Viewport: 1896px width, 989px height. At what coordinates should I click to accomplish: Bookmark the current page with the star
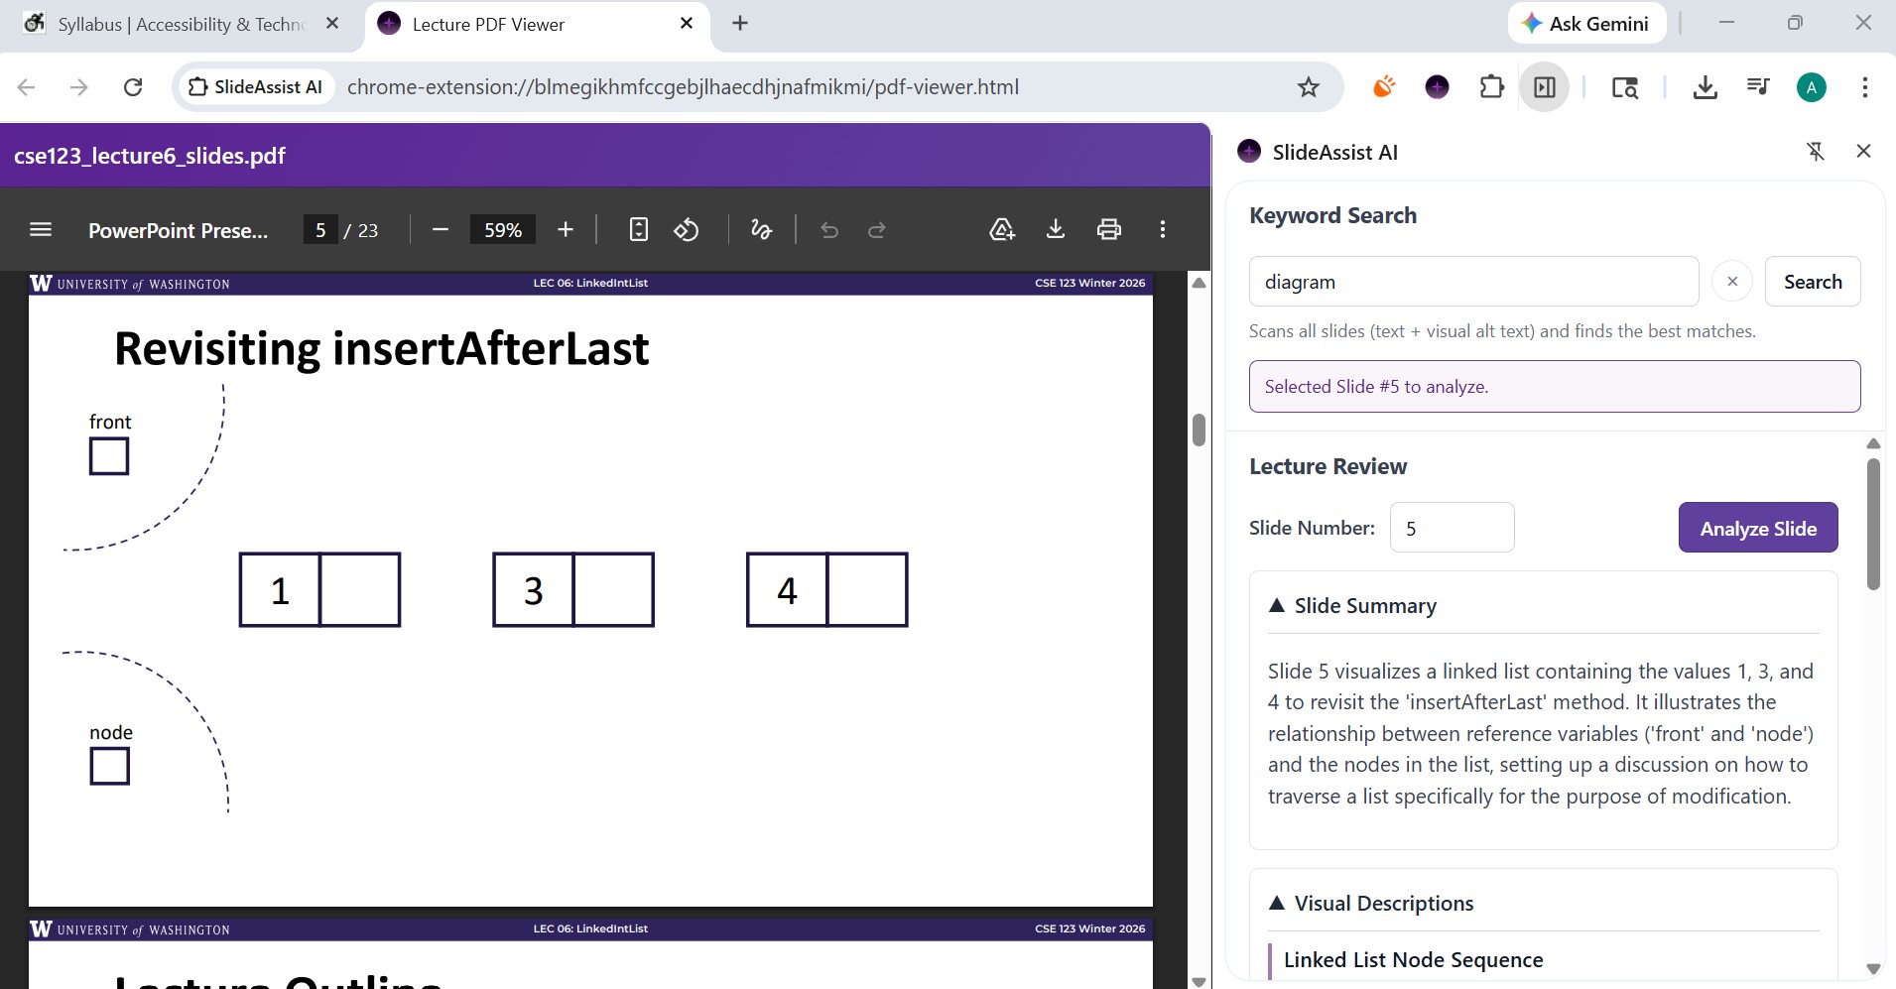pos(1308,87)
